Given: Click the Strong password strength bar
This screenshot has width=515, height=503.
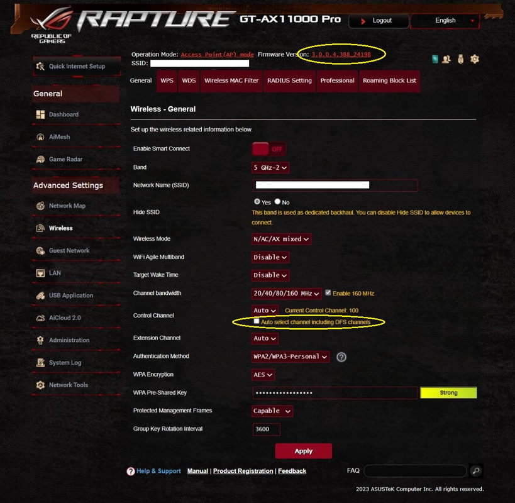Looking at the screenshot, I should coord(448,393).
